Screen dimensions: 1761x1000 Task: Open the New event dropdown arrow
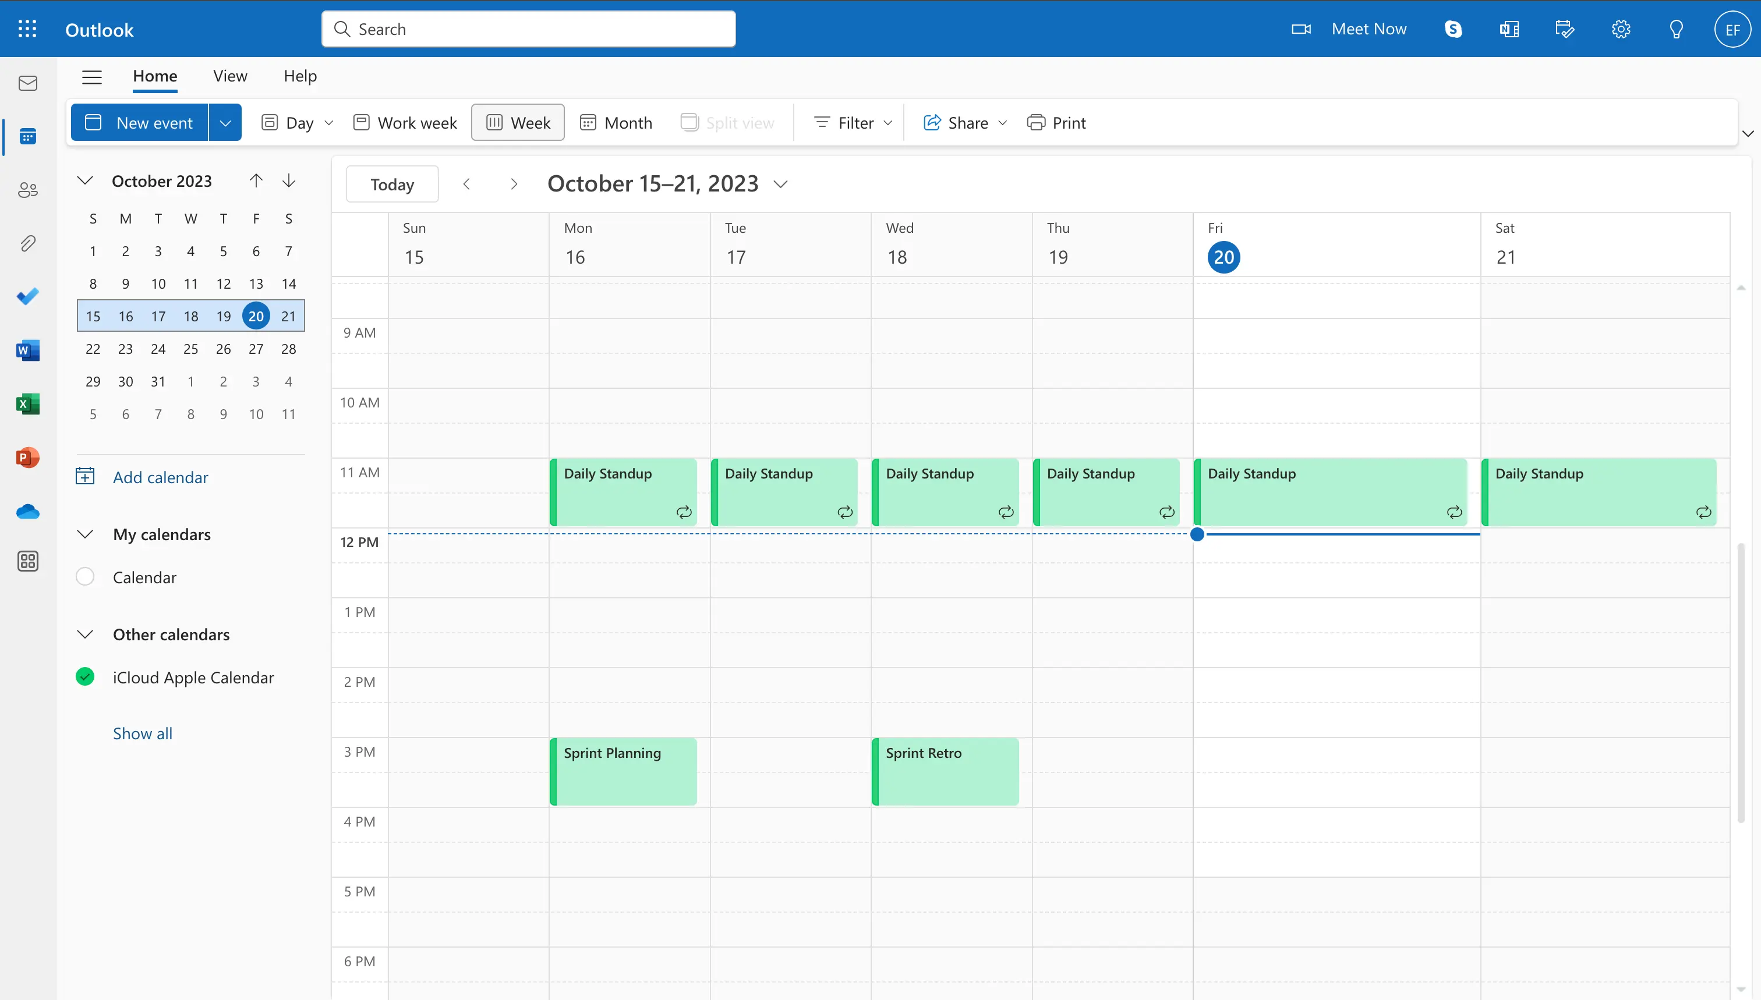[x=224, y=121]
